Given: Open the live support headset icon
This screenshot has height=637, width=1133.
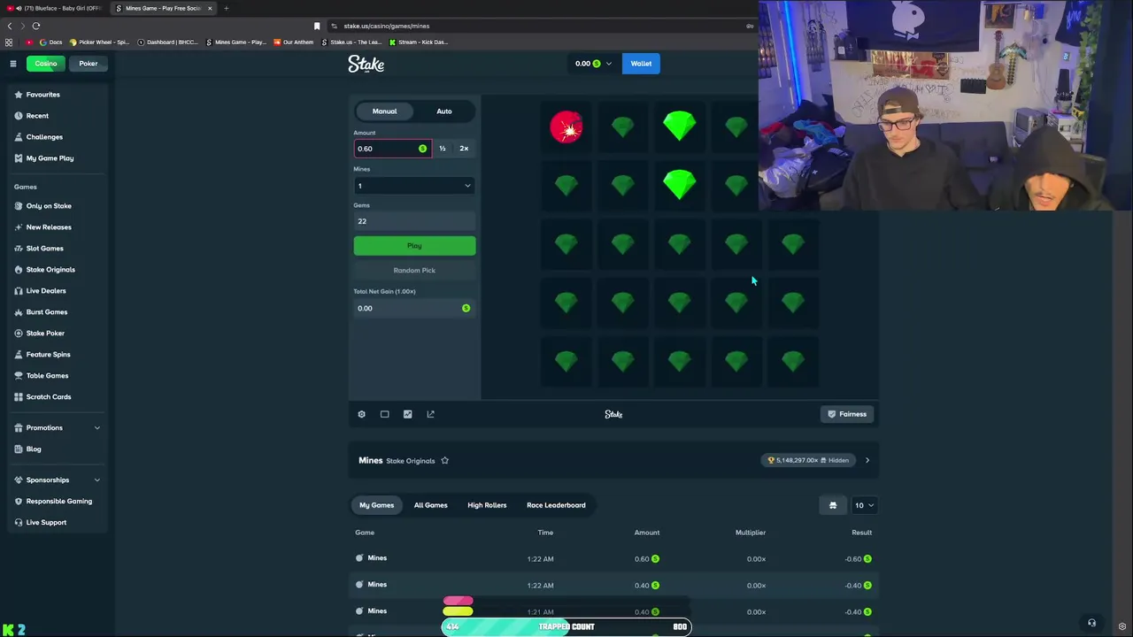Looking at the screenshot, I should [1091, 623].
